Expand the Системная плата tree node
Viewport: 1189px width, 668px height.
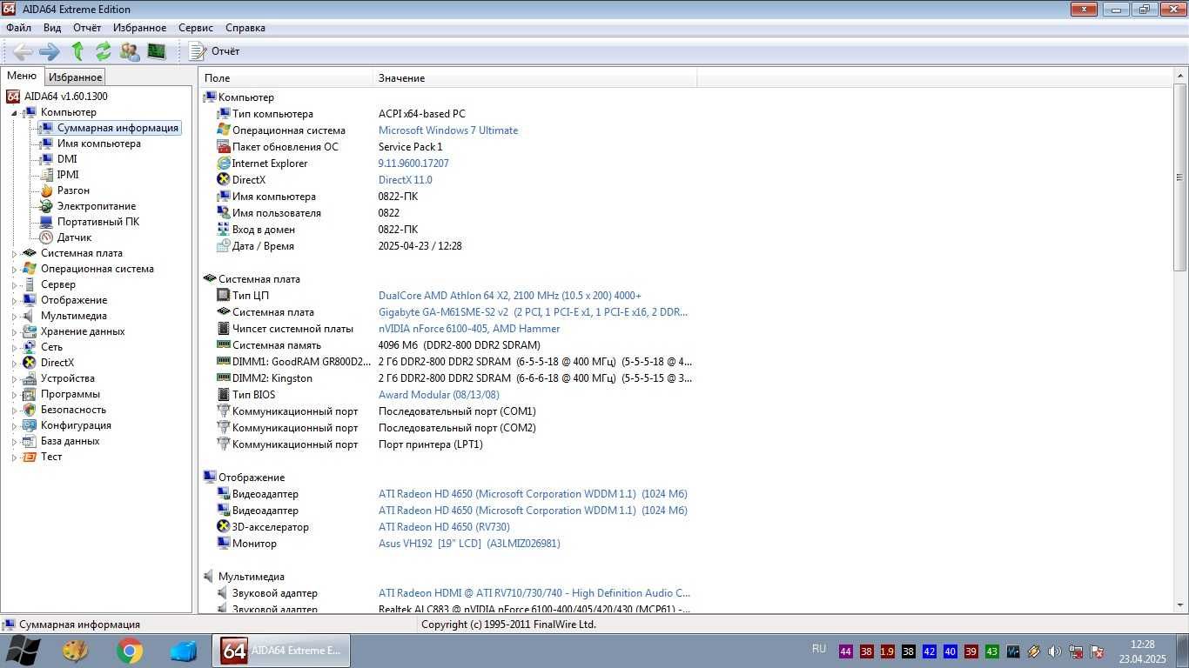click(14, 253)
